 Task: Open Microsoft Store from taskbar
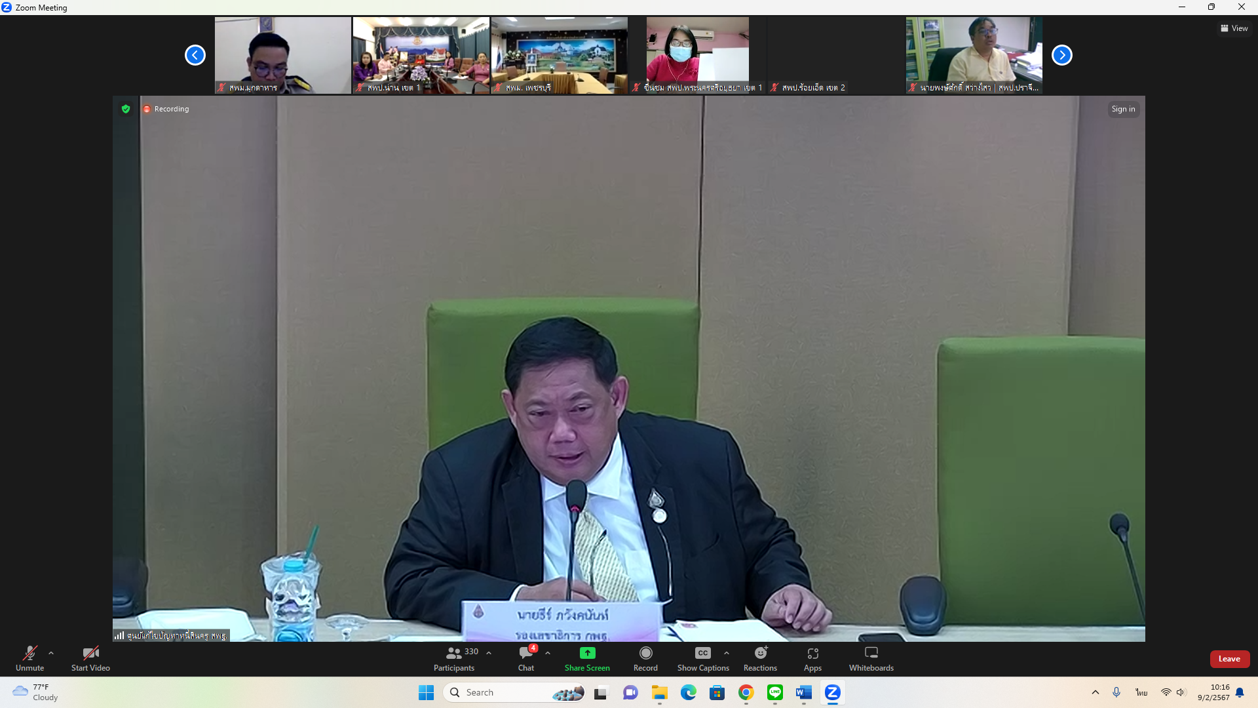click(717, 692)
